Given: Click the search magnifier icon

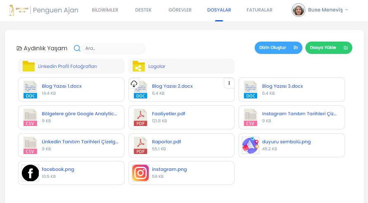Looking at the screenshot, I should tap(77, 48).
